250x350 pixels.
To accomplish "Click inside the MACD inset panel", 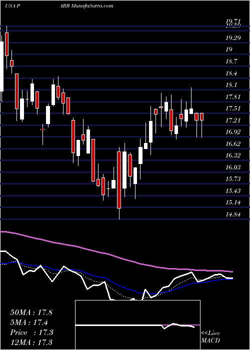I will (x=137, y=325).
